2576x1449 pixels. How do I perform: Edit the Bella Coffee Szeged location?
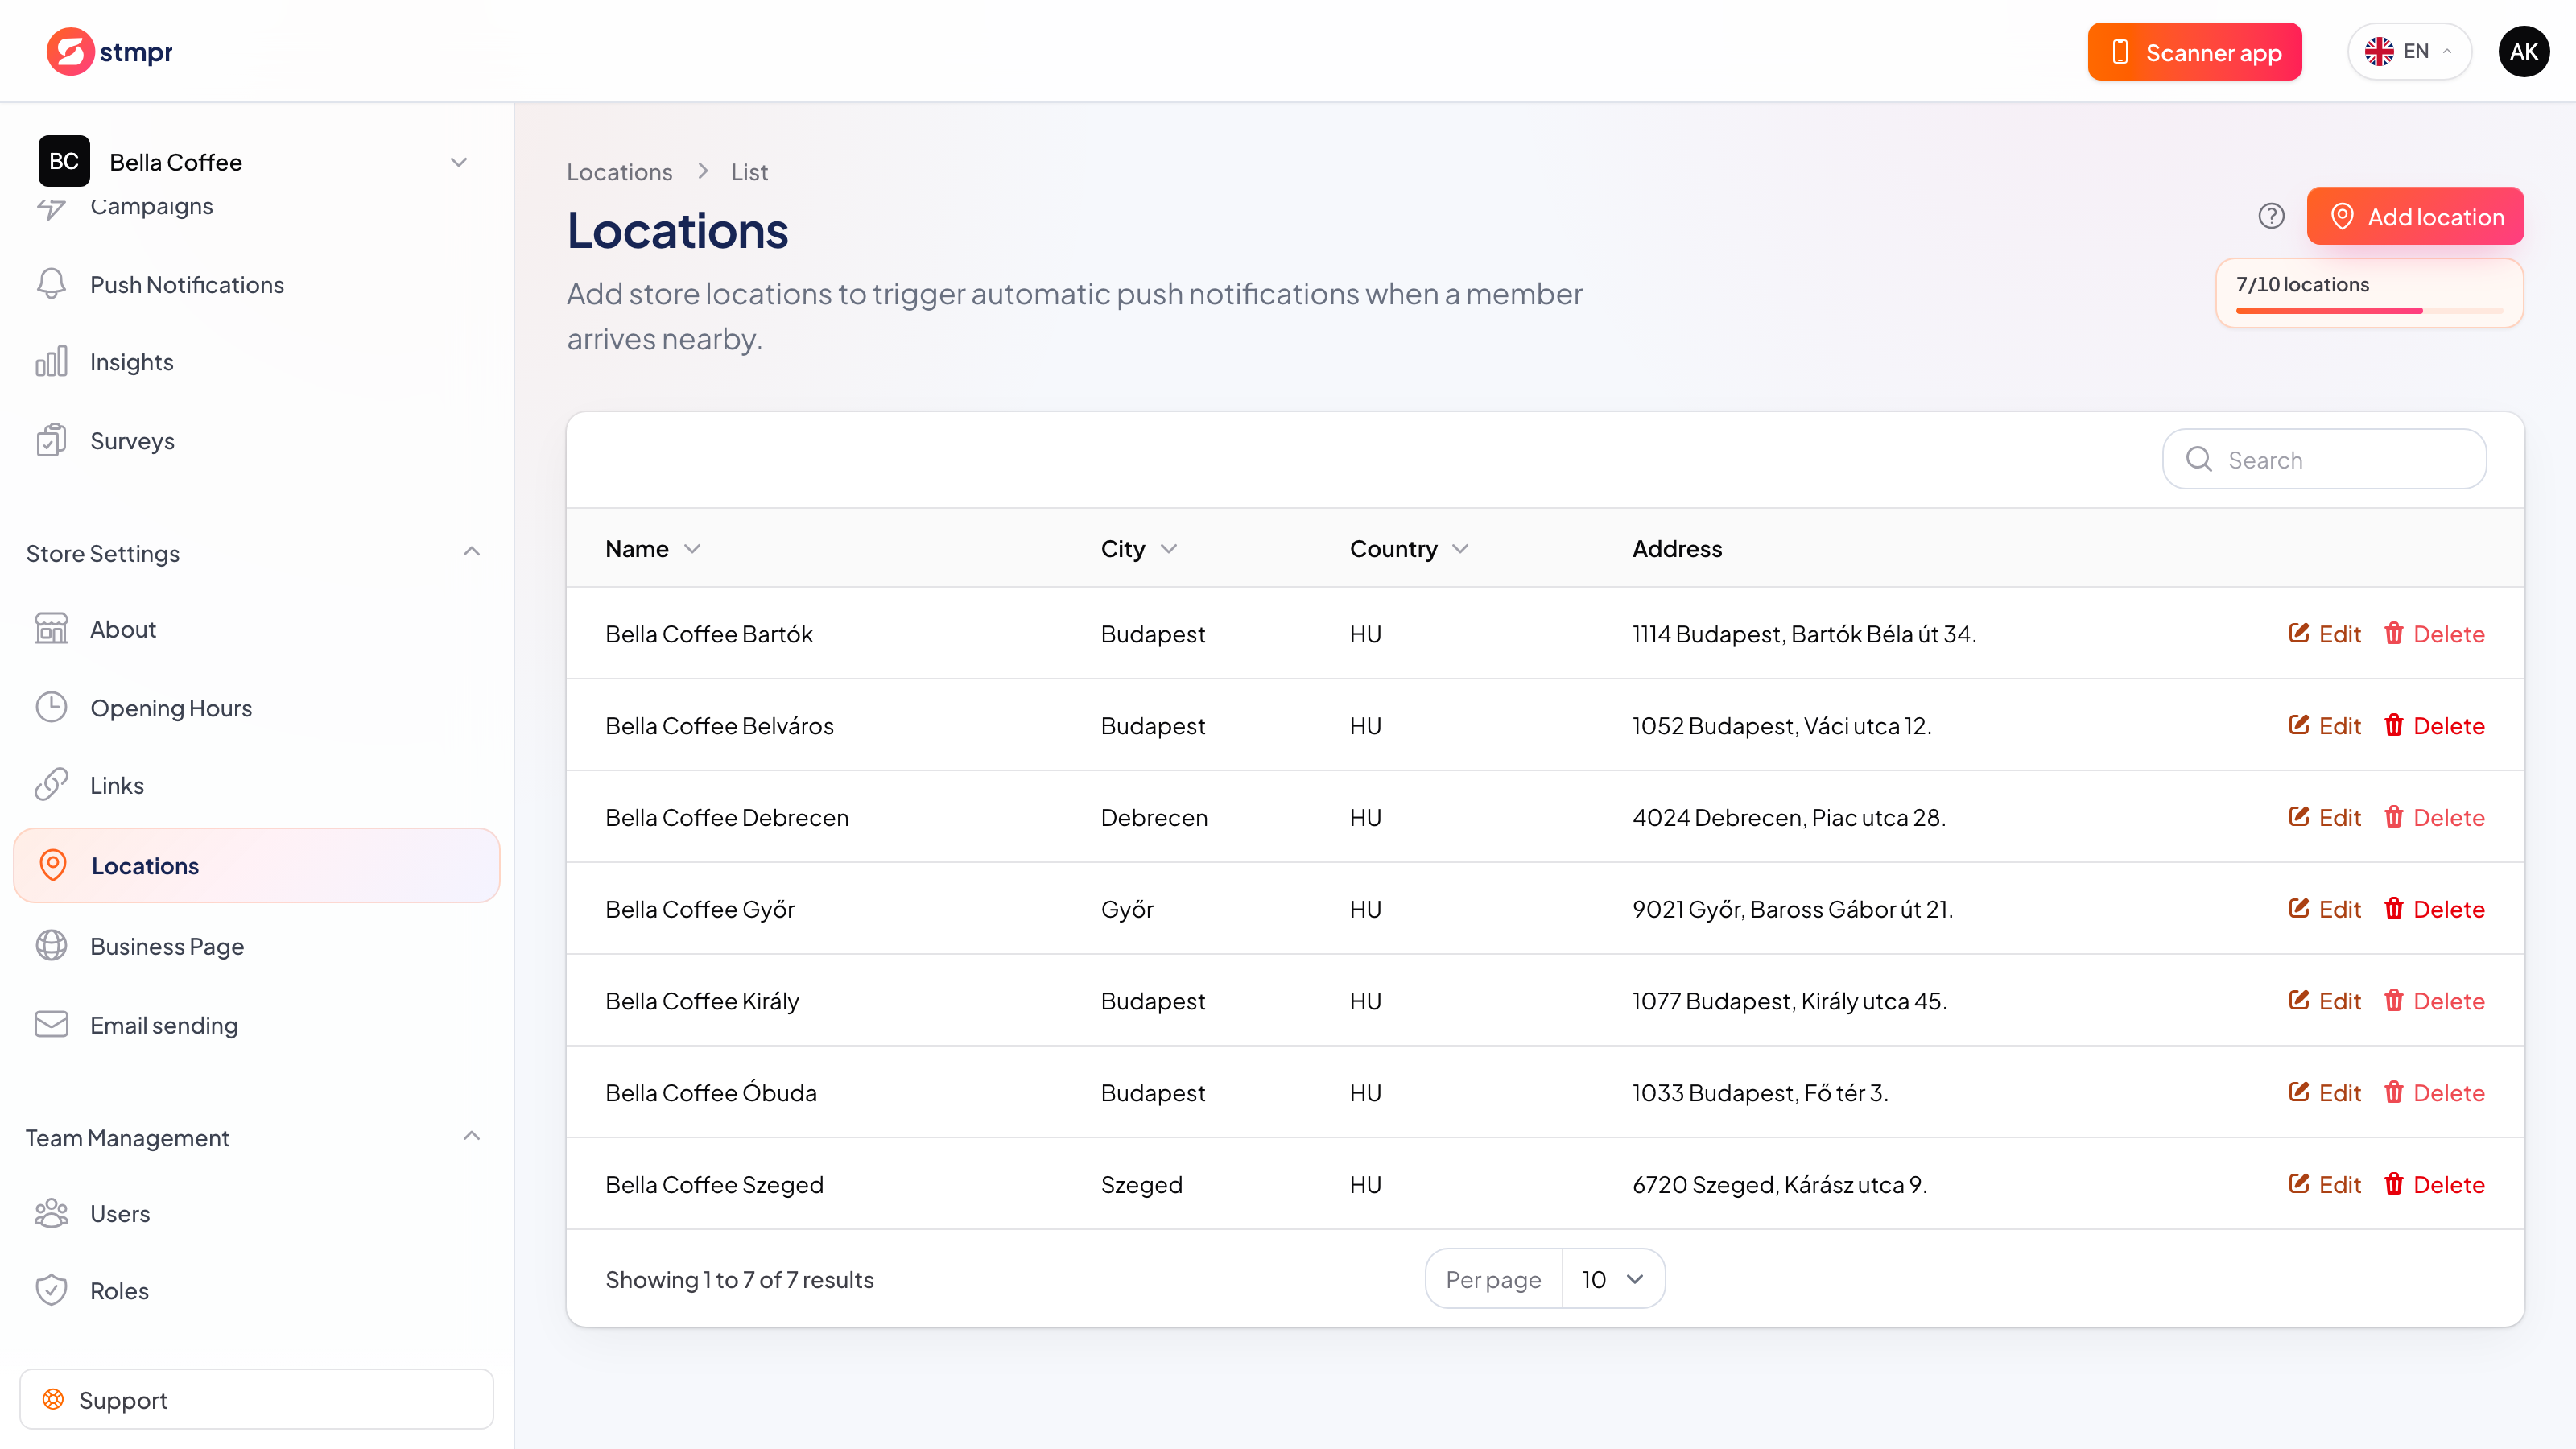[2325, 1184]
